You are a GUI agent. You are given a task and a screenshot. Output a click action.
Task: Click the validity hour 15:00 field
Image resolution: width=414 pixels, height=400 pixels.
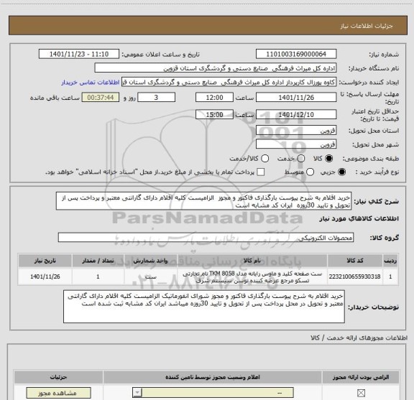(x=214, y=114)
